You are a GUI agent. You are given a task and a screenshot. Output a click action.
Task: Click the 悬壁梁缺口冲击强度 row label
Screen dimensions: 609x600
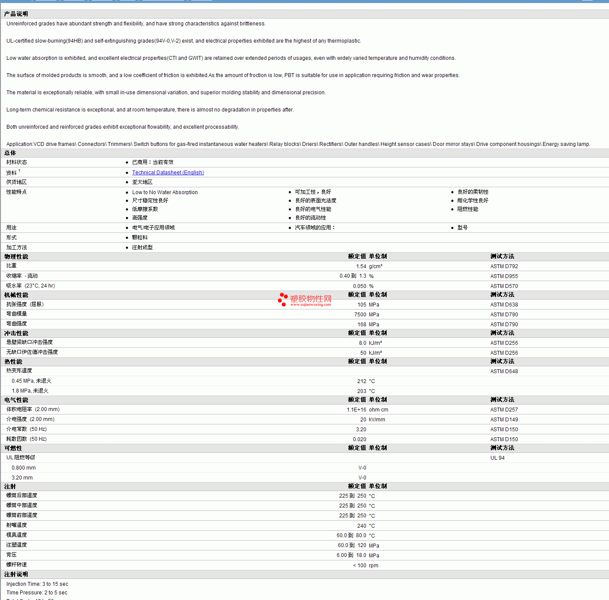click(x=29, y=342)
